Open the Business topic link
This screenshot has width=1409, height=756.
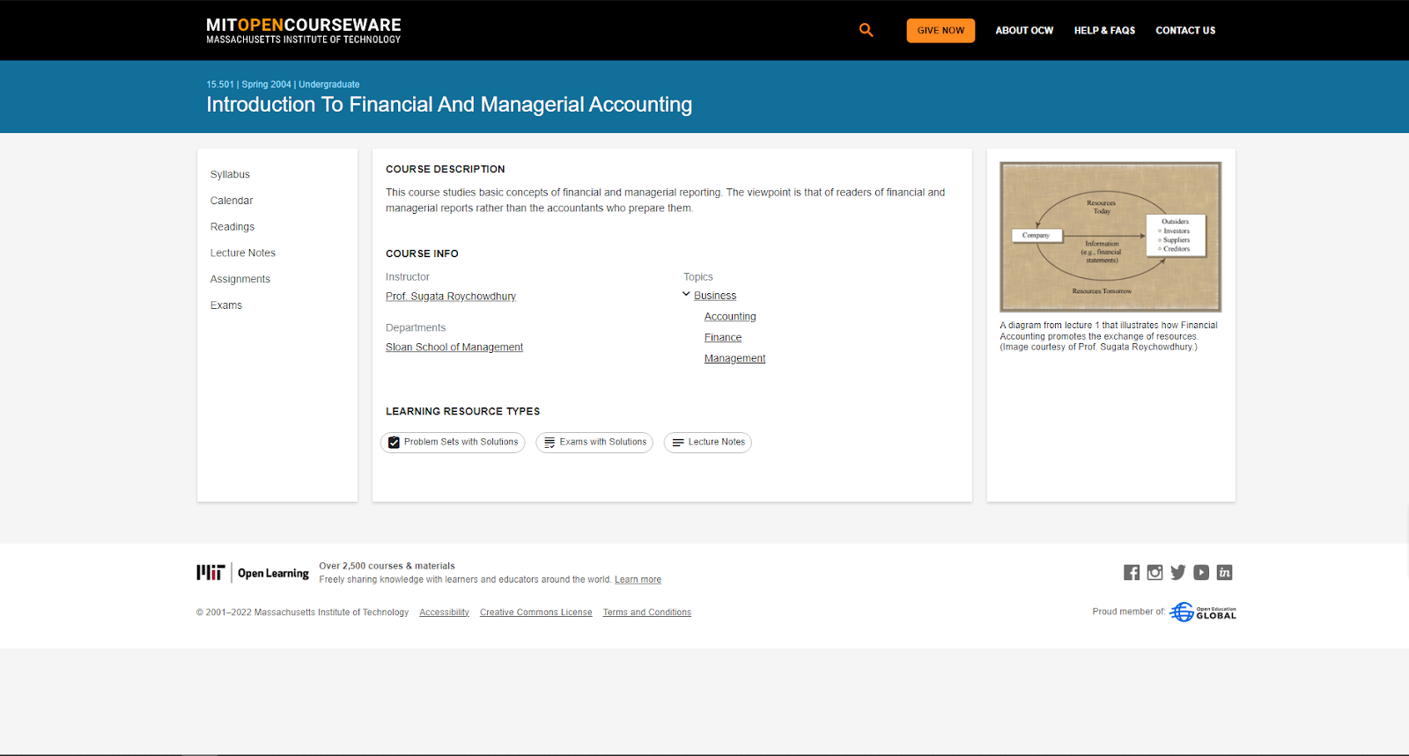[715, 296]
